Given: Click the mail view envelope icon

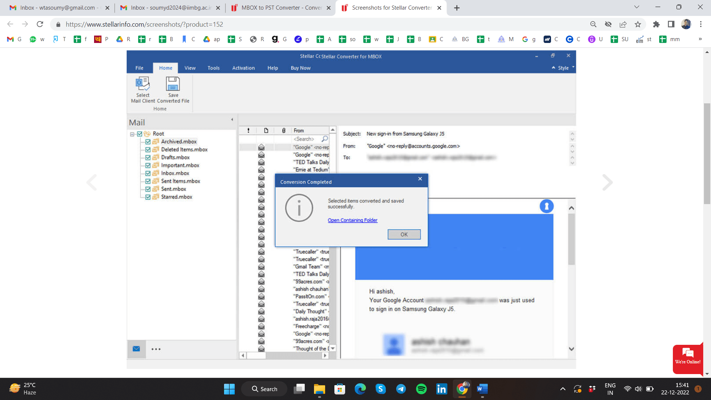Looking at the screenshot, I should pos(136,349).
